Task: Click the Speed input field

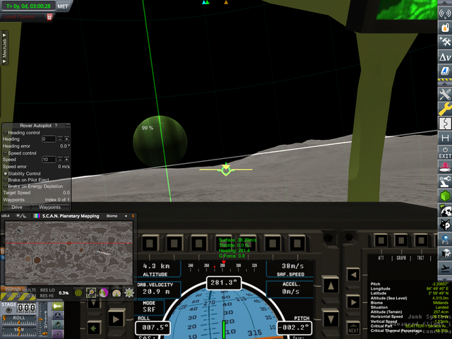Action: 49,160
